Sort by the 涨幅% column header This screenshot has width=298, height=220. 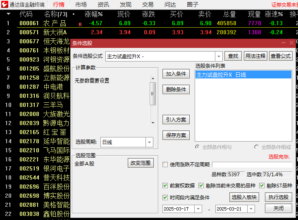pos(93,14)
